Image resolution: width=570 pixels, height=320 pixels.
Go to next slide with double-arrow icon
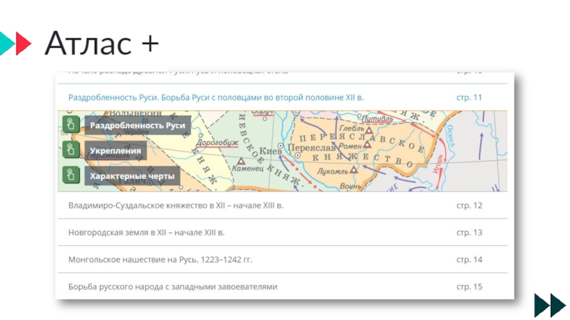coord(550,305)
